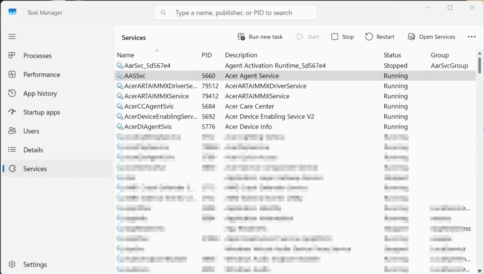484x274 pixels.
Task: Open the Settings gear icon
Action: 12,265
